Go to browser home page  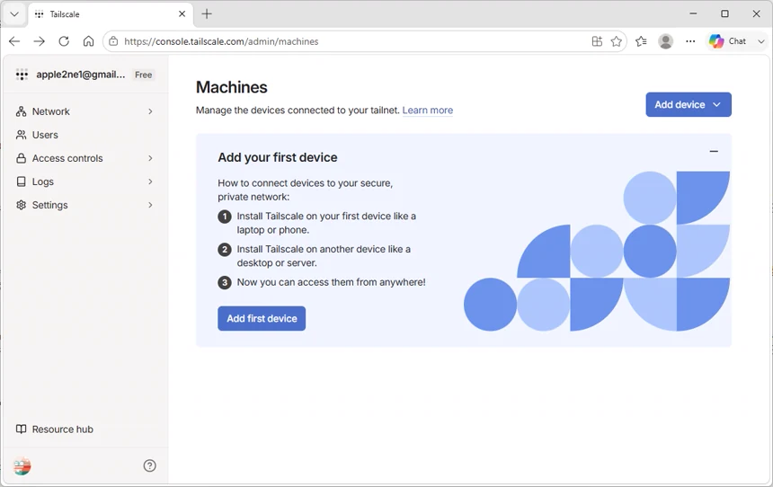(x=88, y=41)
